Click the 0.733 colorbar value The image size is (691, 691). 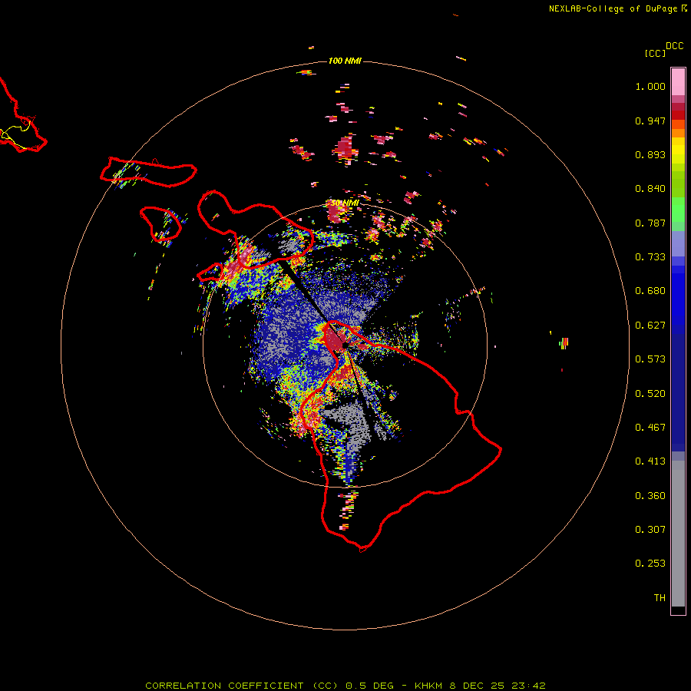650,257
